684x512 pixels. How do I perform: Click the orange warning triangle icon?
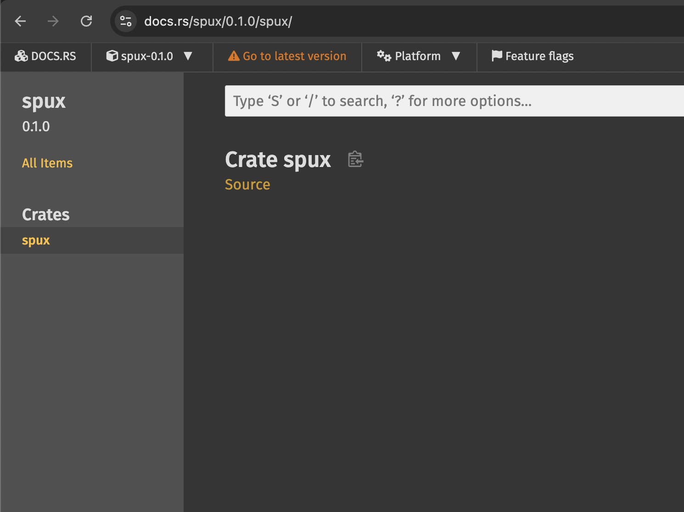point(234,56)
